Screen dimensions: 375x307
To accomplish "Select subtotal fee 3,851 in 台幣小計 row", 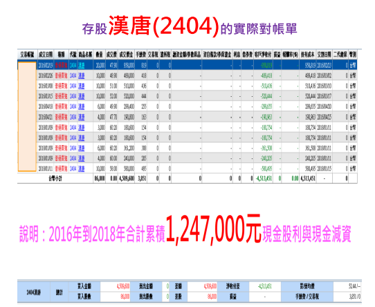I will click(142, 178).
